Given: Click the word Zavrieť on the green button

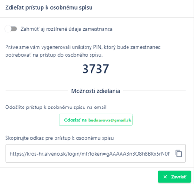Looking at the screenshot, I should (179, 177).
